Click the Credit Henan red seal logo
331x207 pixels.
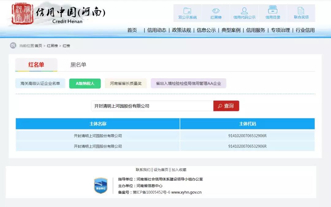[x=20, y=14]
